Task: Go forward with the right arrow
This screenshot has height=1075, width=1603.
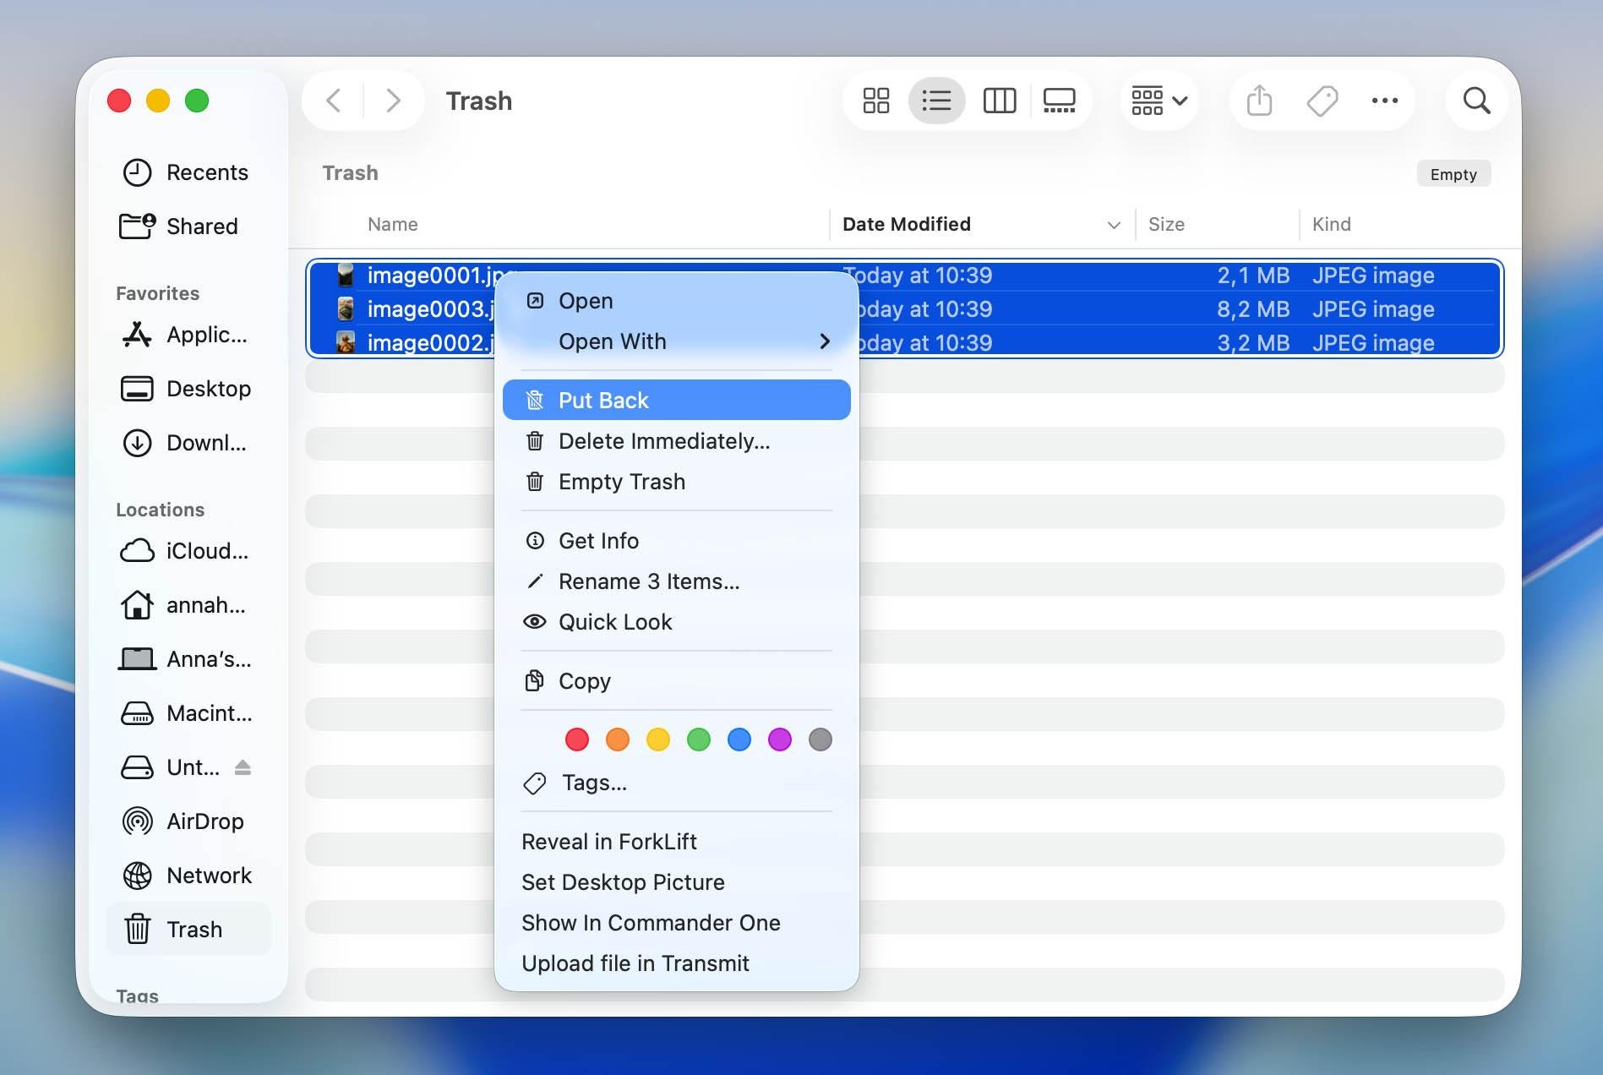Action: tap(393, 101)
